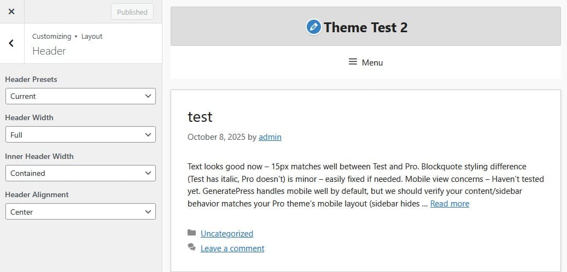
Task: Open the Header Presets dropdown
Action: click(80, 96)
